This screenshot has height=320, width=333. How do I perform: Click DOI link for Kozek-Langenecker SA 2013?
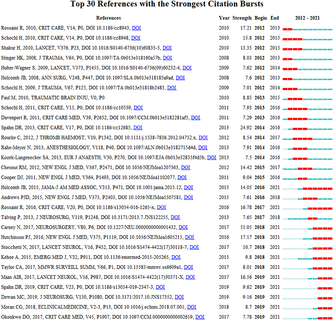coord(212,158)
